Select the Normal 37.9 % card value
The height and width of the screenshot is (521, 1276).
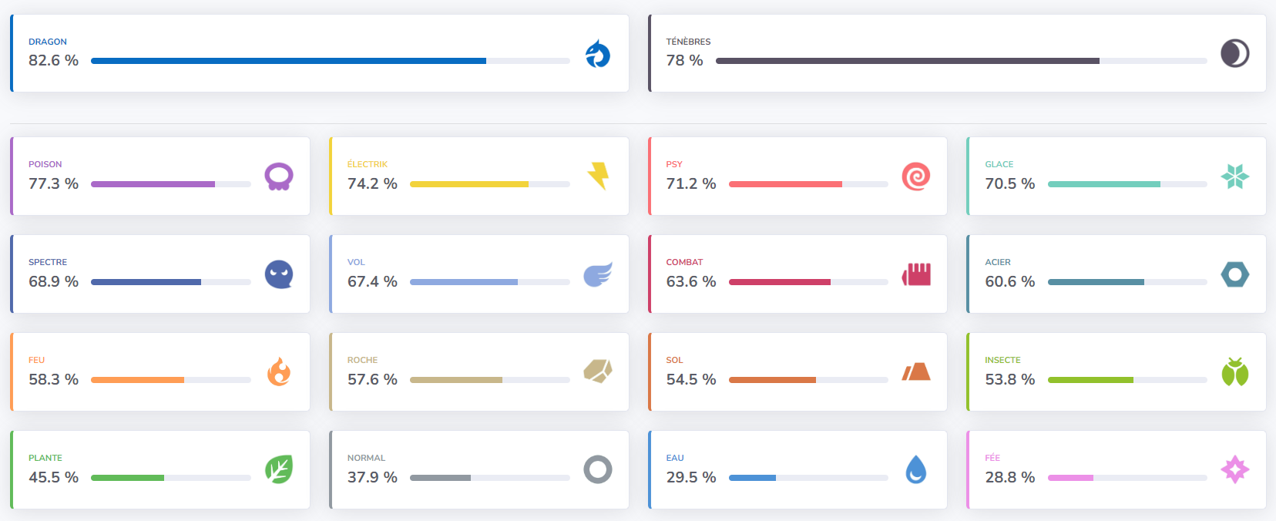pos(372,478)
